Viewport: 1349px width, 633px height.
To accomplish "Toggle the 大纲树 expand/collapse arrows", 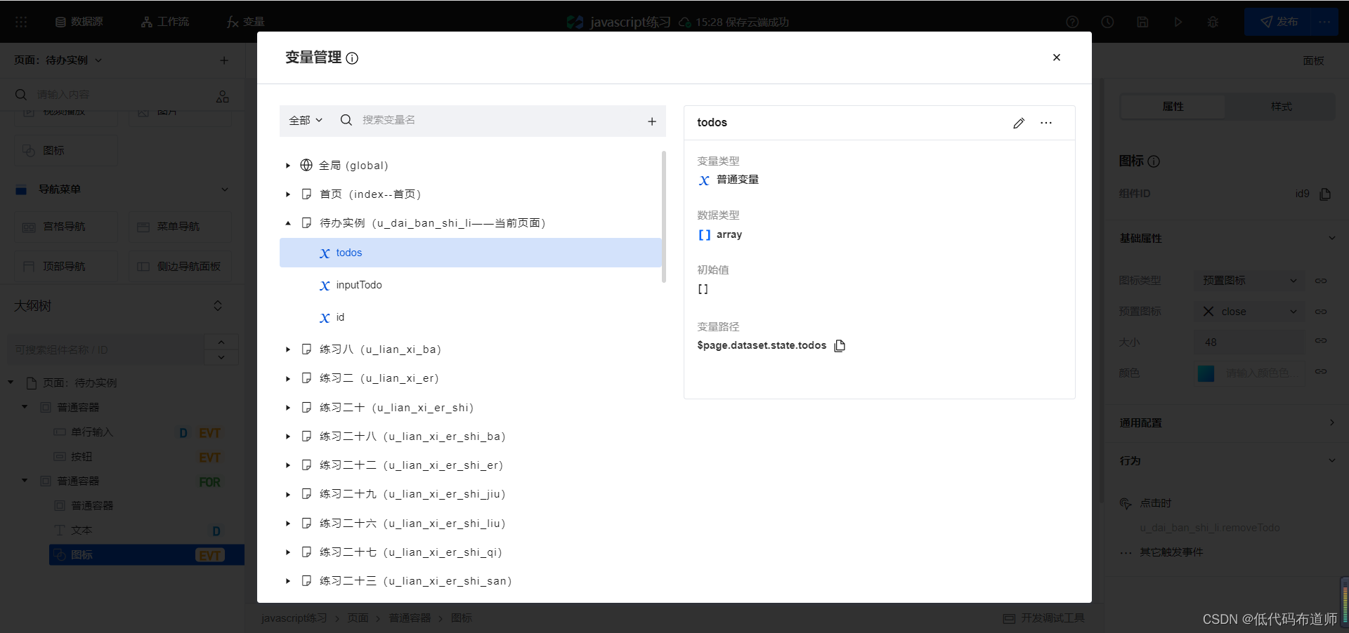I will 218,306.
